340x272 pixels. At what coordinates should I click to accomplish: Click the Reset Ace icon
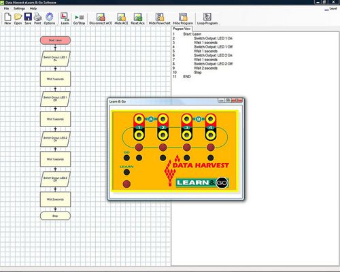tap(137, 18)
